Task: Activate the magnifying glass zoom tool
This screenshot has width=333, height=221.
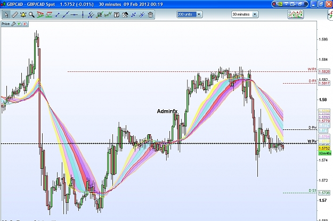Action: pyautogui.click(x=31, y=15)
